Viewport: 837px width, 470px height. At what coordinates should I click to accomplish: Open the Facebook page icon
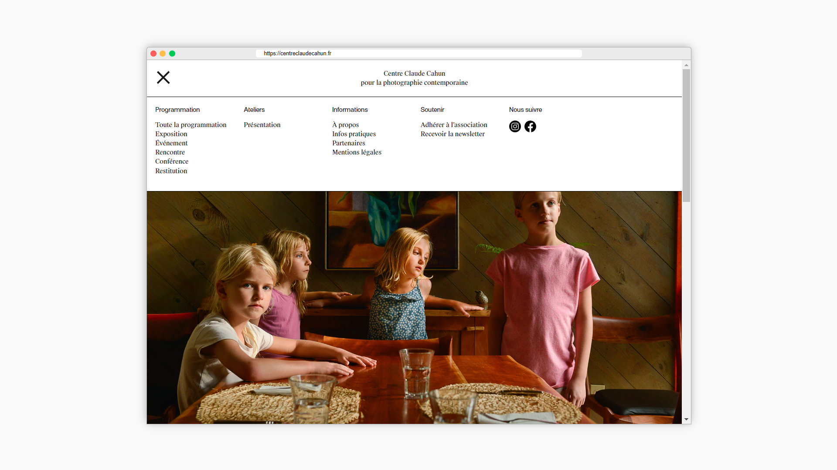530,127
